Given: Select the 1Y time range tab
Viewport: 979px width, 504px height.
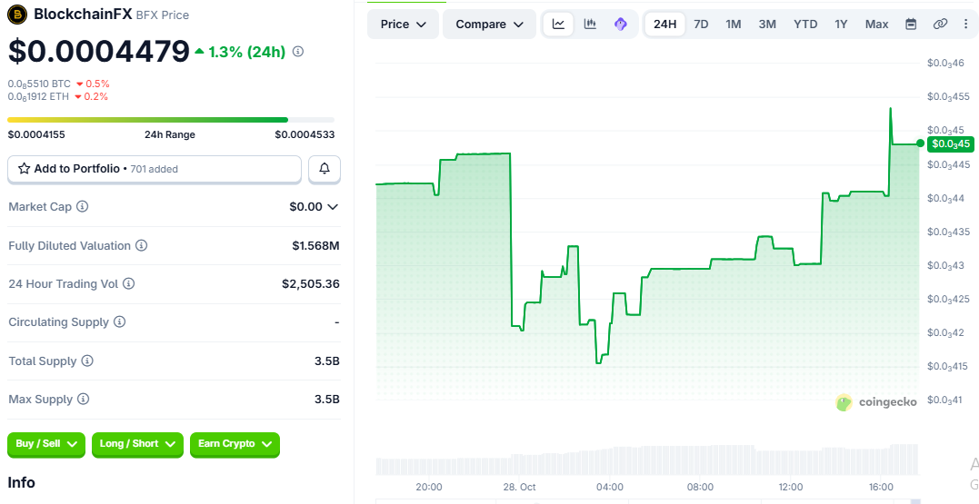Looking at the screenshot, I should 841,25.
